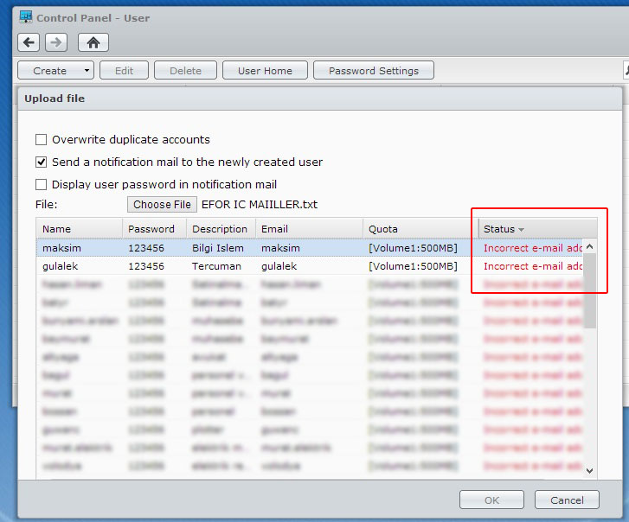629x522 pixels.
Task: Enable Display user password in notification mail
Action: (x=42, y=184)
